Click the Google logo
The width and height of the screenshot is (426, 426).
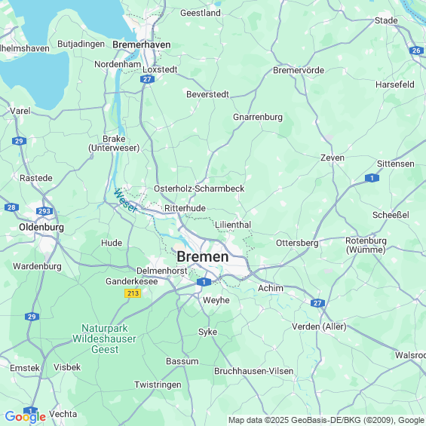[x=26, y=417]
